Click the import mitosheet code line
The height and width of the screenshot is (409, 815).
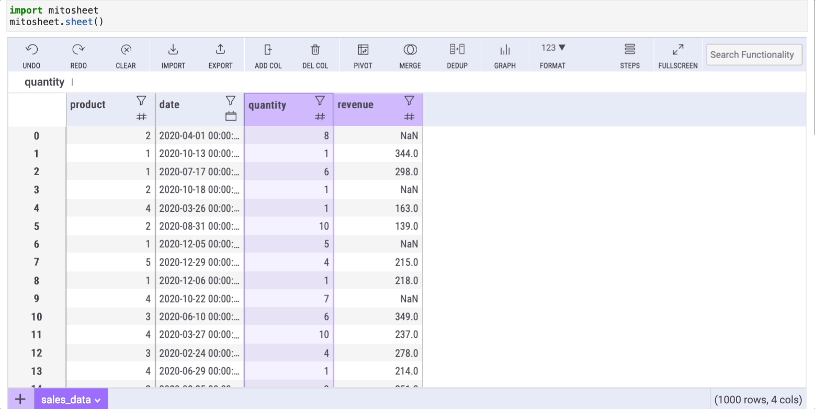pyautogui.click(x=54, y=10)
